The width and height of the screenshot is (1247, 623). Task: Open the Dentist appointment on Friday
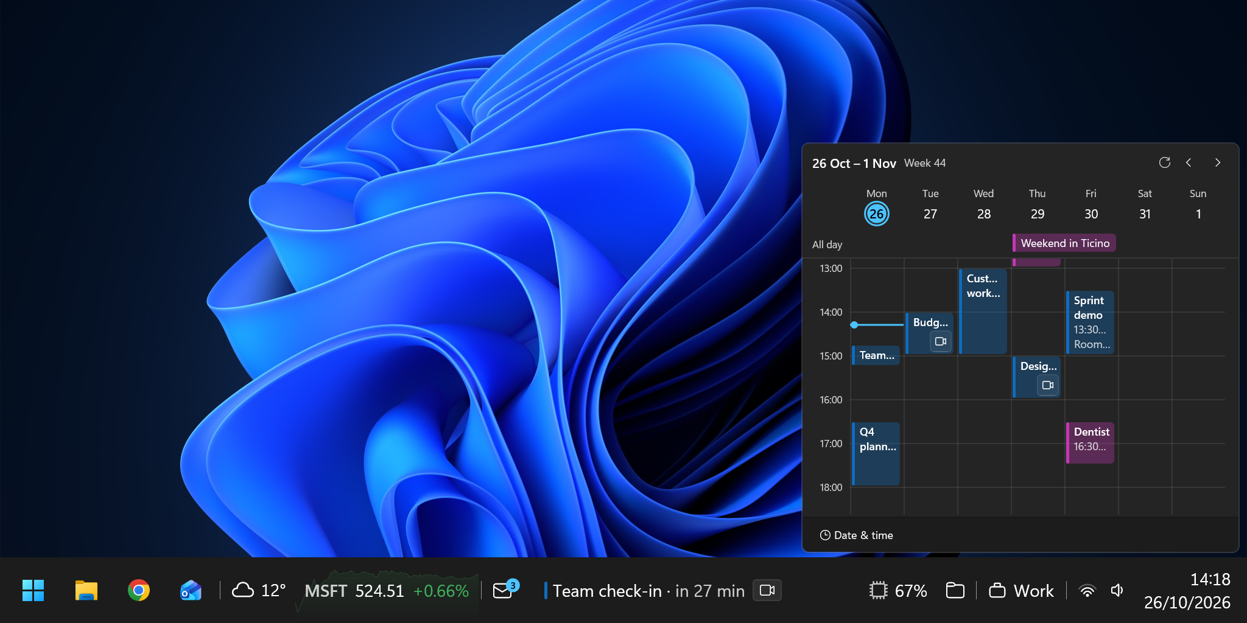1090,443
